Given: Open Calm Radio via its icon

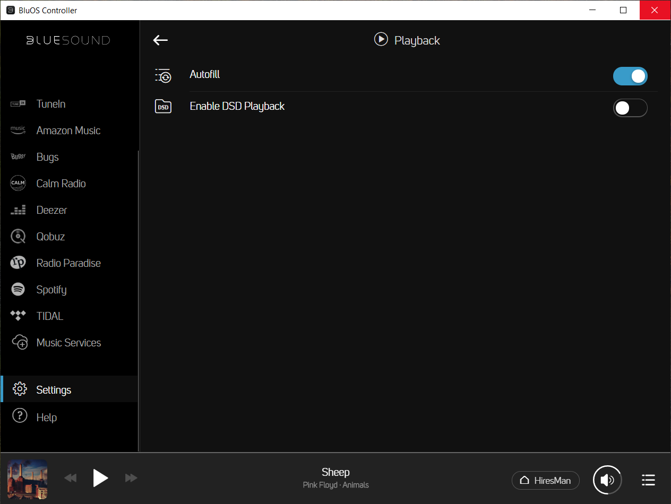Looking at the screenshot, I should click(18, 184).
